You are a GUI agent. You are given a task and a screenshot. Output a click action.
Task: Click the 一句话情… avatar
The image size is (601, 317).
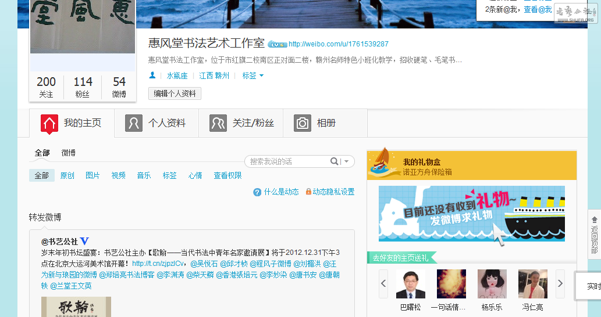[x=451, y=284]
